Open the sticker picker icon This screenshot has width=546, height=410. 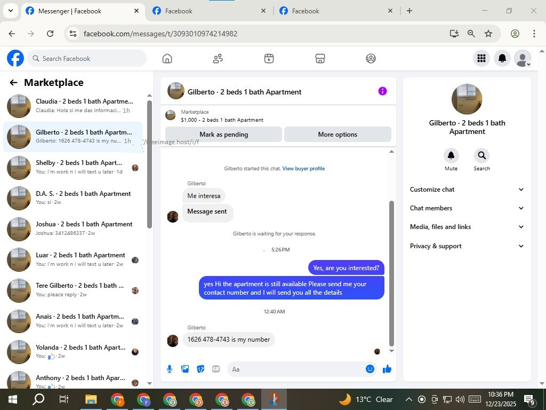[200, 369]
